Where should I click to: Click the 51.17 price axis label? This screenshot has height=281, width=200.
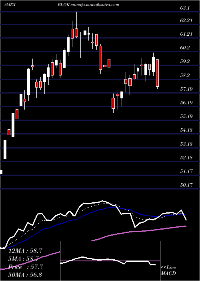(186, 171)
